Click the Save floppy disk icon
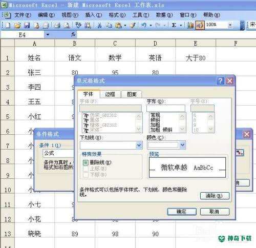This screenshot has width=256, height=248. click(x=27, y=25)
